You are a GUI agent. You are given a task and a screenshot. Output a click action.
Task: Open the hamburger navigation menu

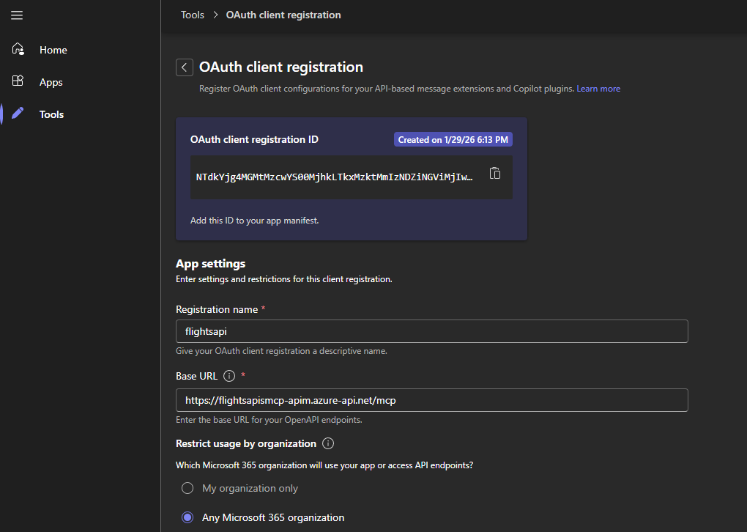click(17, 15)
